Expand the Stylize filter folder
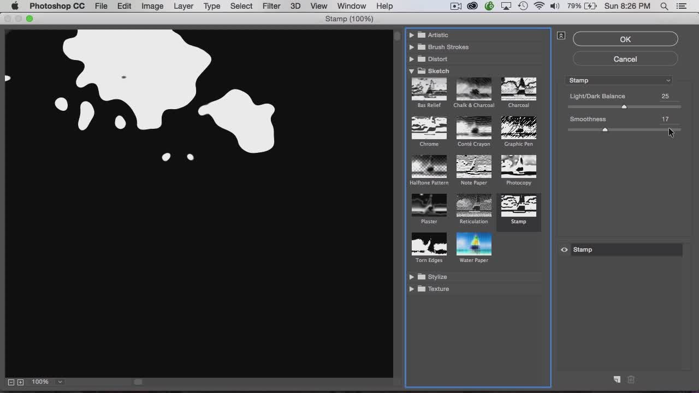This screenshot has width=699, height=393. click(x=412, y=277)
